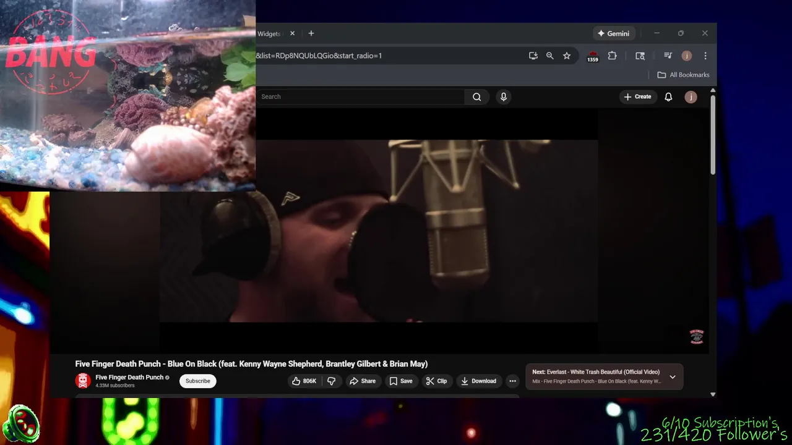Click scrollbar up arrow

click(x=713, y=90)
